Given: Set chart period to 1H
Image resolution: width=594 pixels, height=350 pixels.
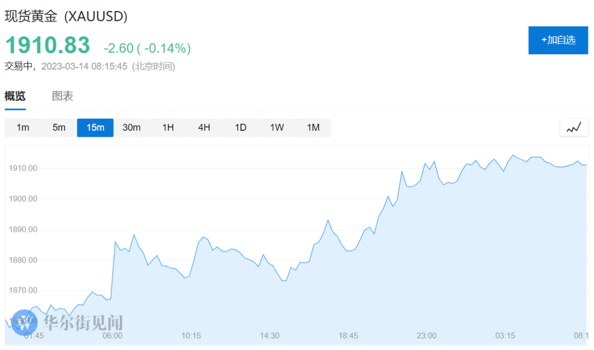Looking at the screenshot, I should tap(168, 127).
